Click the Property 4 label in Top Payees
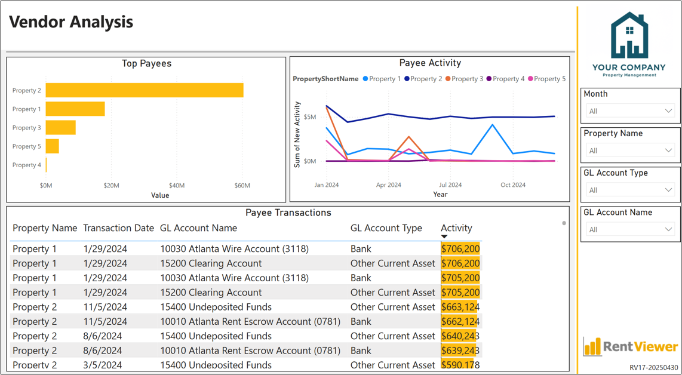Screen dimensions: 682x375 point(27,165)
